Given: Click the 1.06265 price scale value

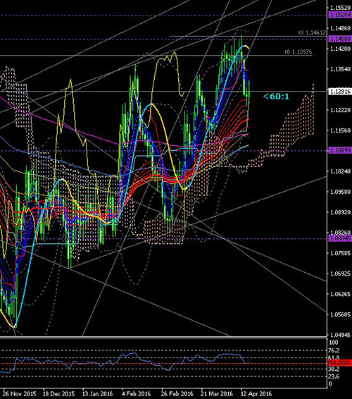Looking at the screenshot, I should (x=340, y=294).
